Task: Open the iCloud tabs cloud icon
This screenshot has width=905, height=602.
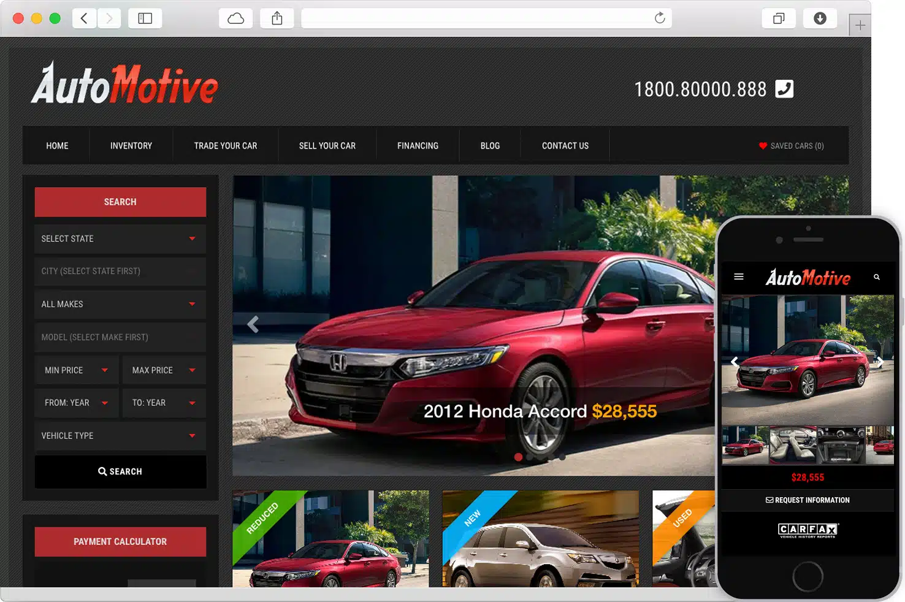Action: coord(236,18)
